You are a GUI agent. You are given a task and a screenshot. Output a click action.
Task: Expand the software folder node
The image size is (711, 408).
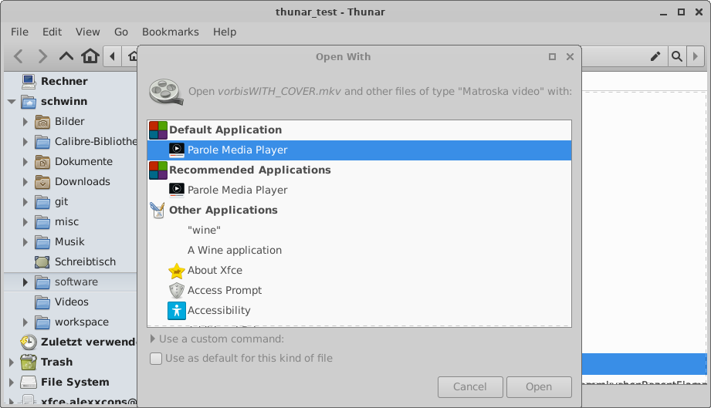click(25, 282)
